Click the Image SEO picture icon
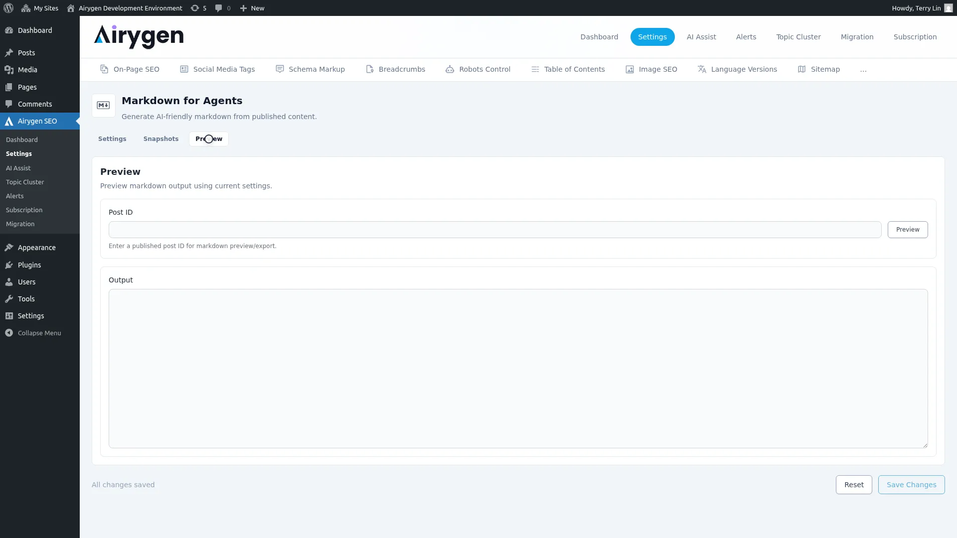 [x=630, y=69]
